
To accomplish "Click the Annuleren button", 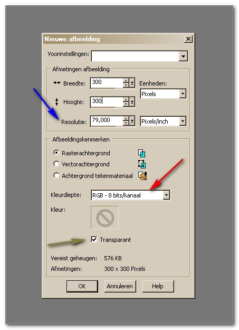I will (120, 286).
